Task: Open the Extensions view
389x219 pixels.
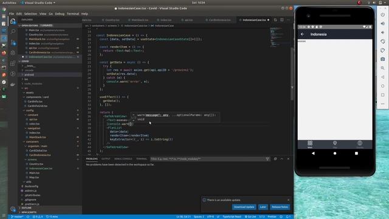Action: click(13, 63)
